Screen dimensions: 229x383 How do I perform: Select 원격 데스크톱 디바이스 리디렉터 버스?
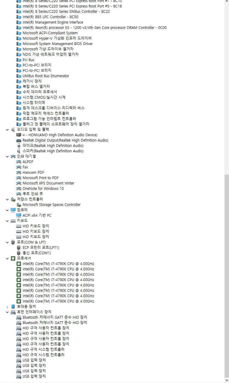pos(54,108)
